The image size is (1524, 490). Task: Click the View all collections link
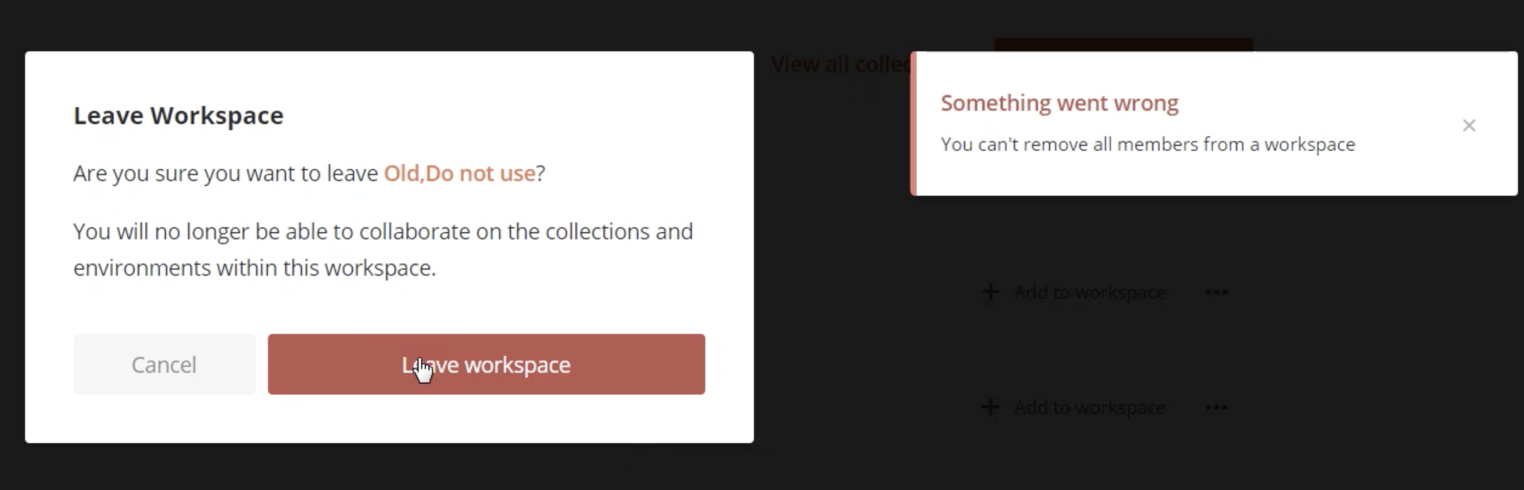click(x=841, y=64)
